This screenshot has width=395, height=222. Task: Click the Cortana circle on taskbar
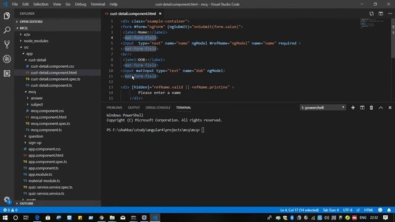[x=15, y=218]
